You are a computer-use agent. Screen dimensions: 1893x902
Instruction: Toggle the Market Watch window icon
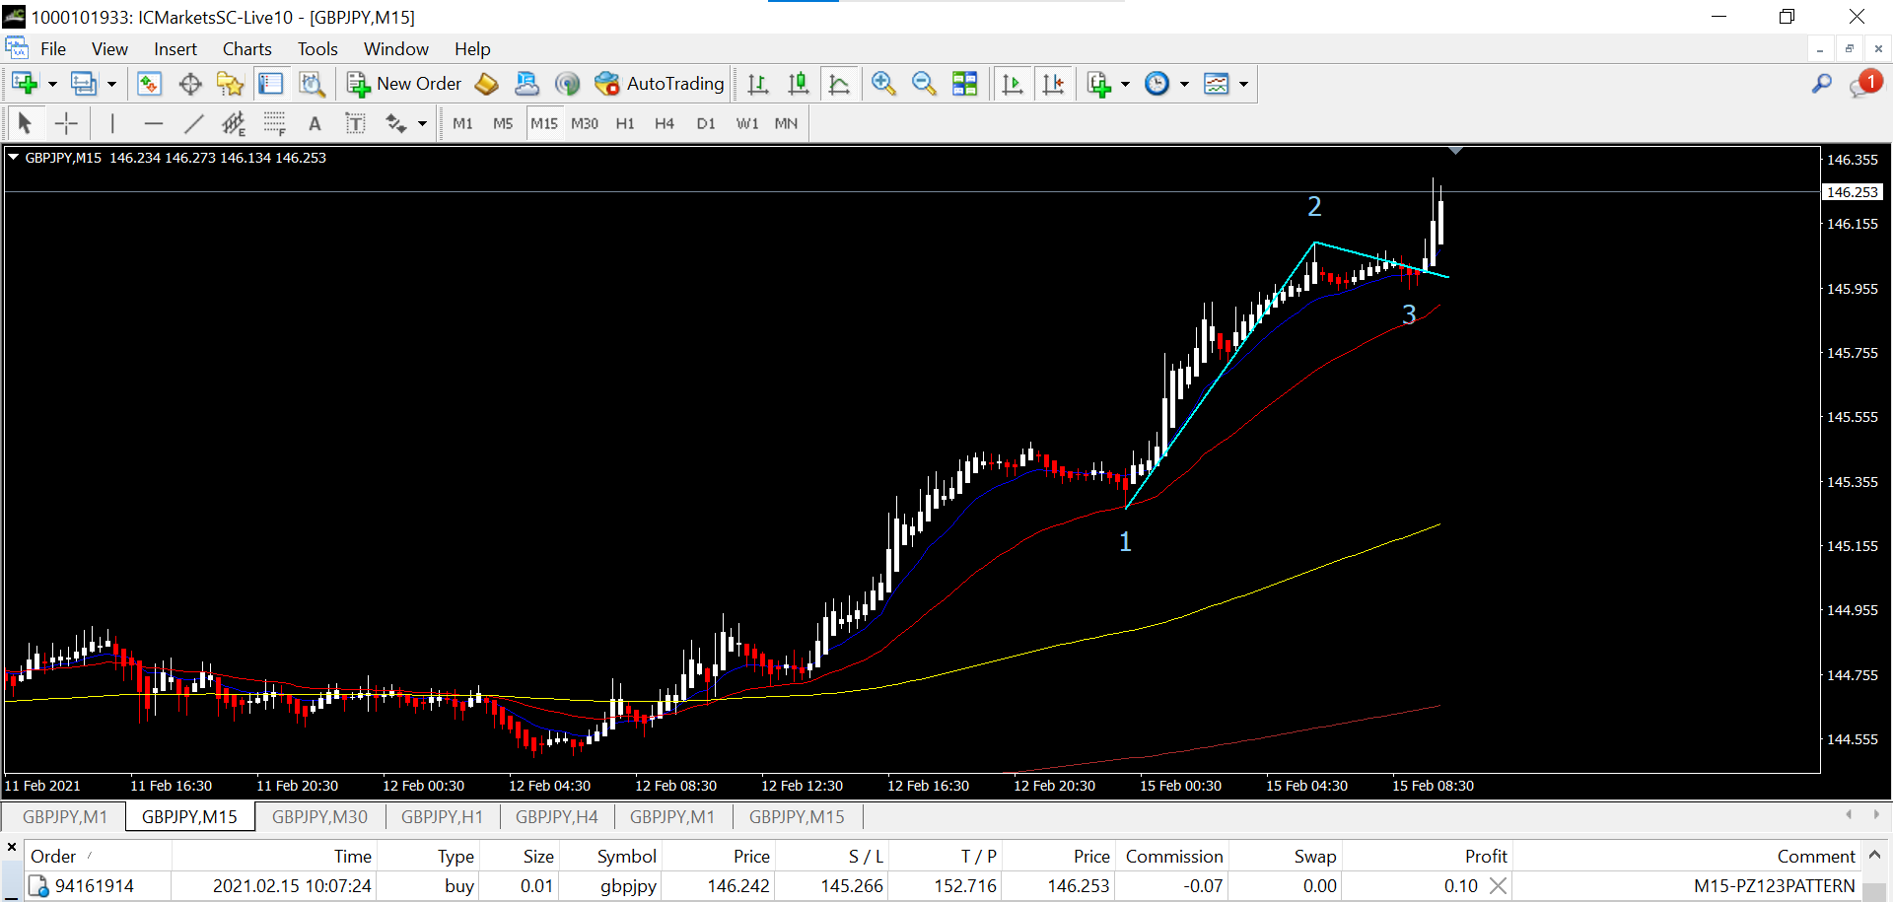click(149, 84)
